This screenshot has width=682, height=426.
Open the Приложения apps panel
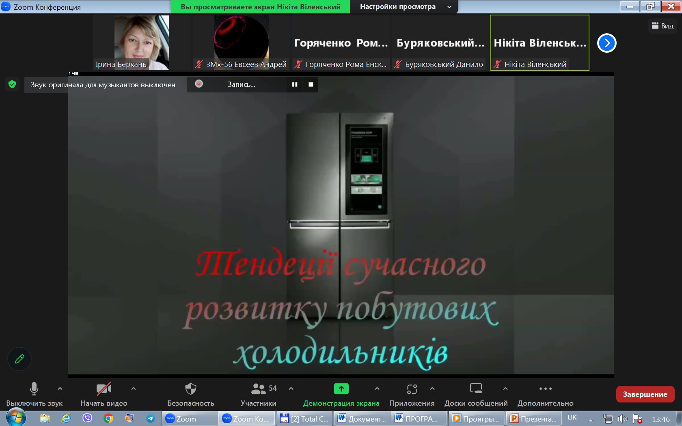(x=412, y=394)
